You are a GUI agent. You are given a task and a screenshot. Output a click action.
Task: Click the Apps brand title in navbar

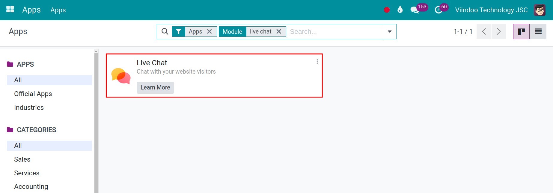(x=31, y=10)
